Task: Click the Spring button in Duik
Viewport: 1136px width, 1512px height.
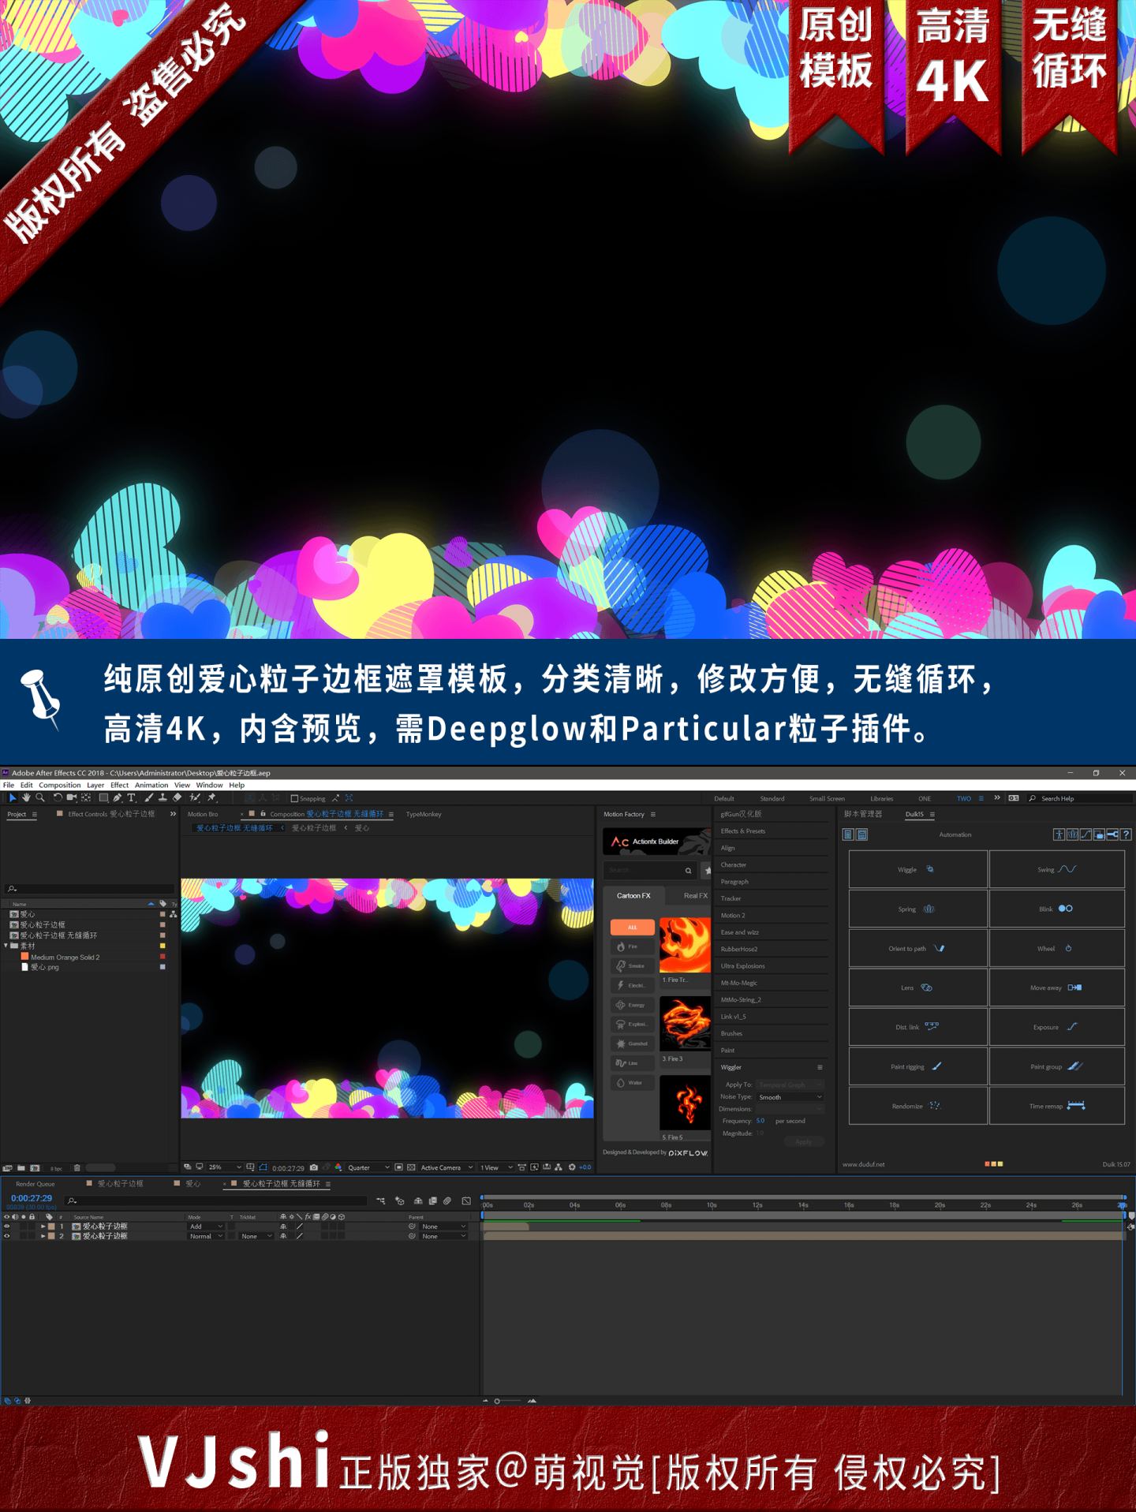Action: pyautogui.click(x=918, y=909)
